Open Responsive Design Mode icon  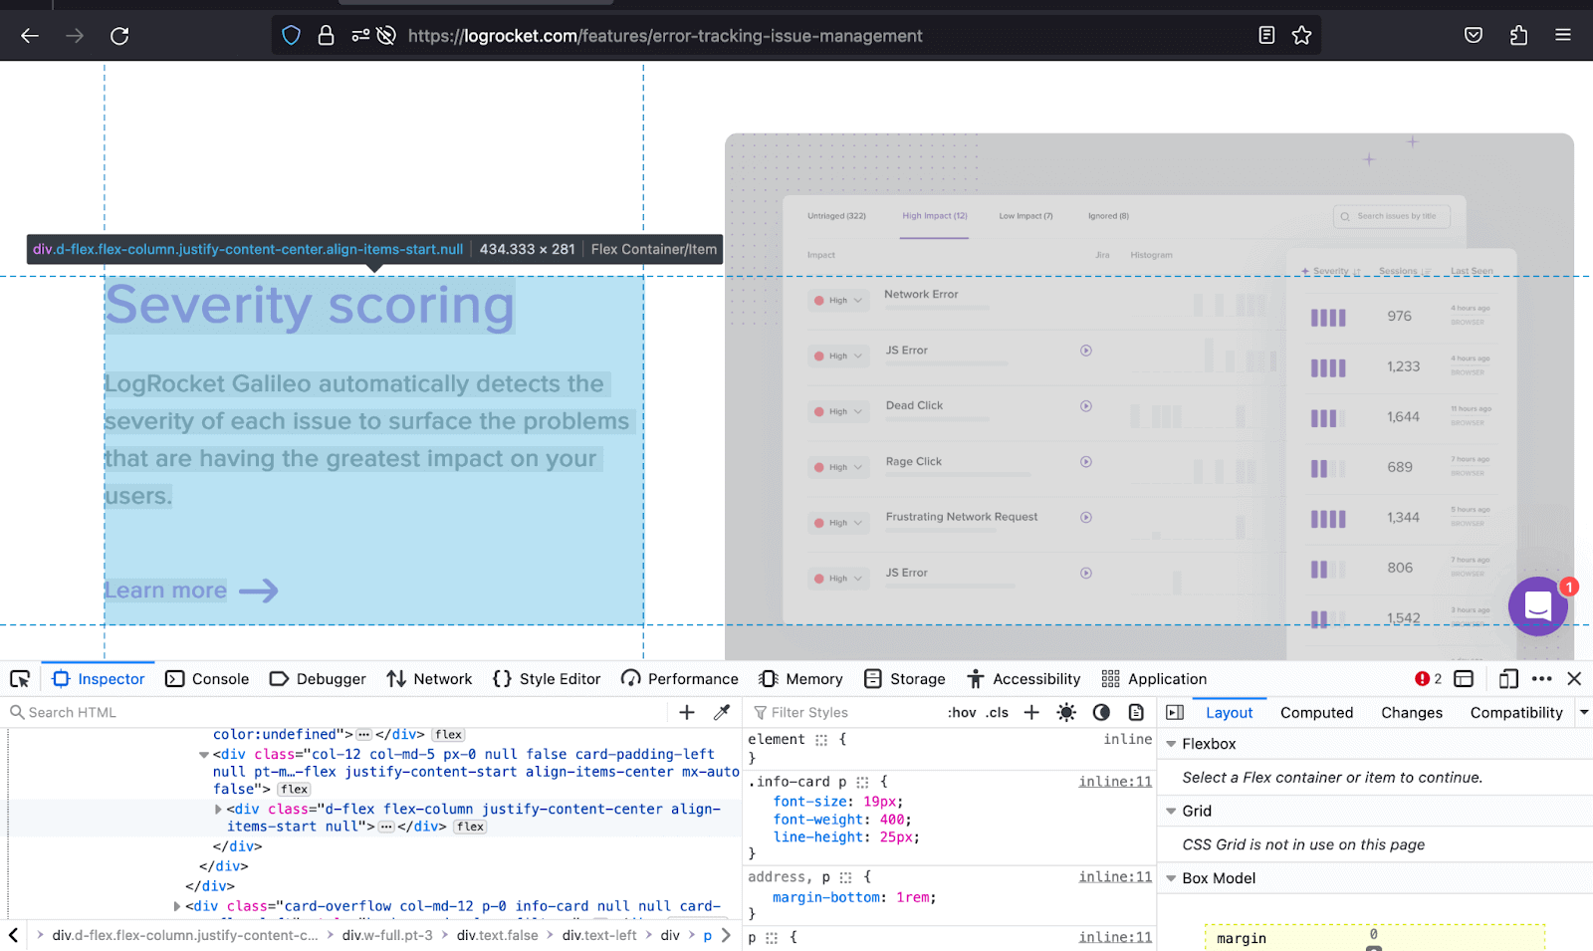pyautogui.click(x=1508, y=679)
